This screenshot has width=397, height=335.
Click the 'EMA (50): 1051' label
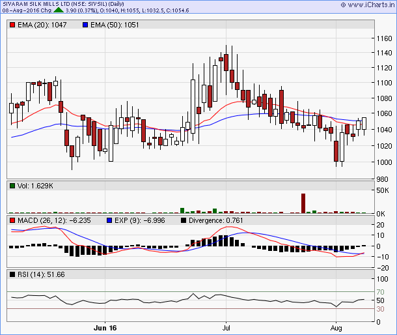[x=115, y=25]
